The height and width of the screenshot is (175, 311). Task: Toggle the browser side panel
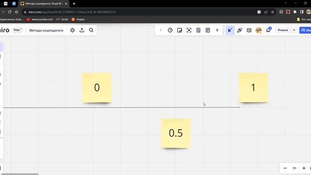click(302, 12)
